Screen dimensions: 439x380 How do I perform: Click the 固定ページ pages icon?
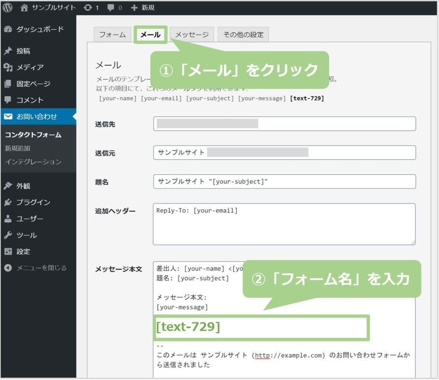click(x=8, y=84)
